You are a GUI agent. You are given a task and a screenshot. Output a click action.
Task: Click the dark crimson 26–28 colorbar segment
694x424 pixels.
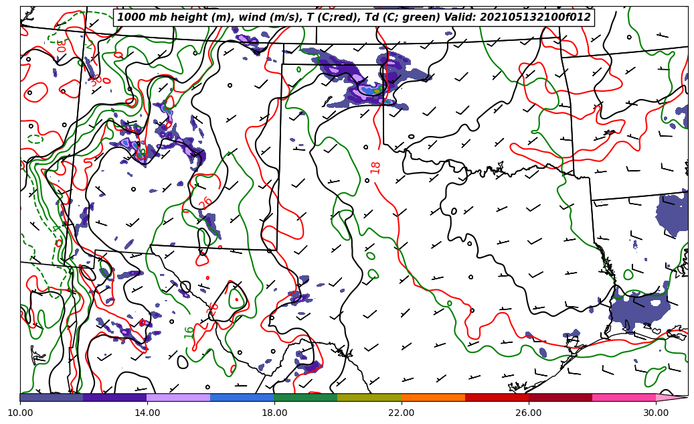point(560,397)
